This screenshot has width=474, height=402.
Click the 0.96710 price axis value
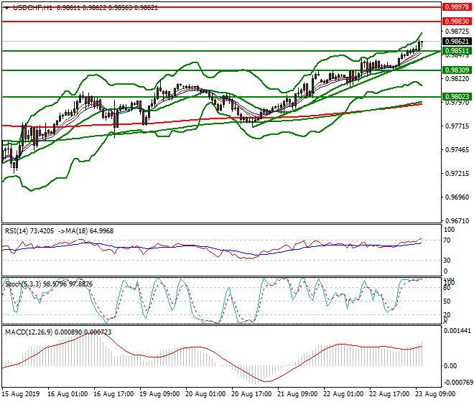(x=457, y=221)
